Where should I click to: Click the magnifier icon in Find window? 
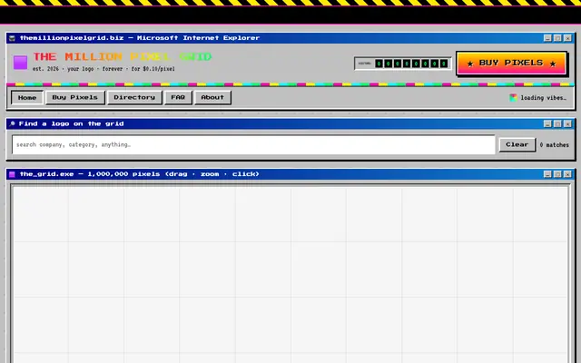point(12,123)
